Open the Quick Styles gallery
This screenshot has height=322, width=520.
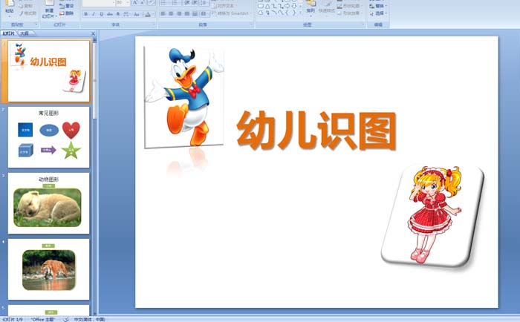tap(327, 8)
